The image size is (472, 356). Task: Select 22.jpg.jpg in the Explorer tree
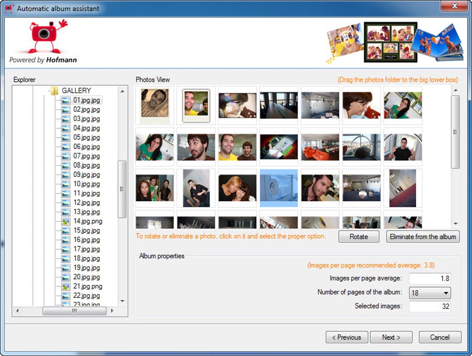pyautogui.click(x=87, y=296)
